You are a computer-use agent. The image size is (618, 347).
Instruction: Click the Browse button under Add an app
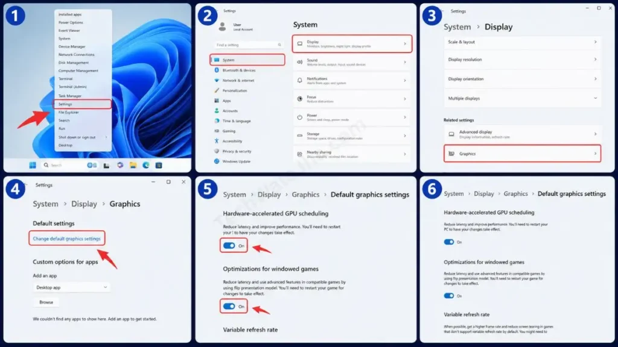(x=46, y=302)
